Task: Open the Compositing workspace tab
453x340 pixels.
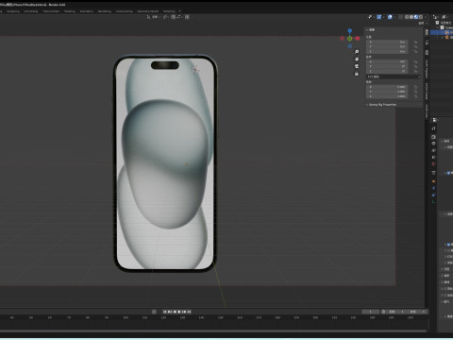Action: point(124,11)
